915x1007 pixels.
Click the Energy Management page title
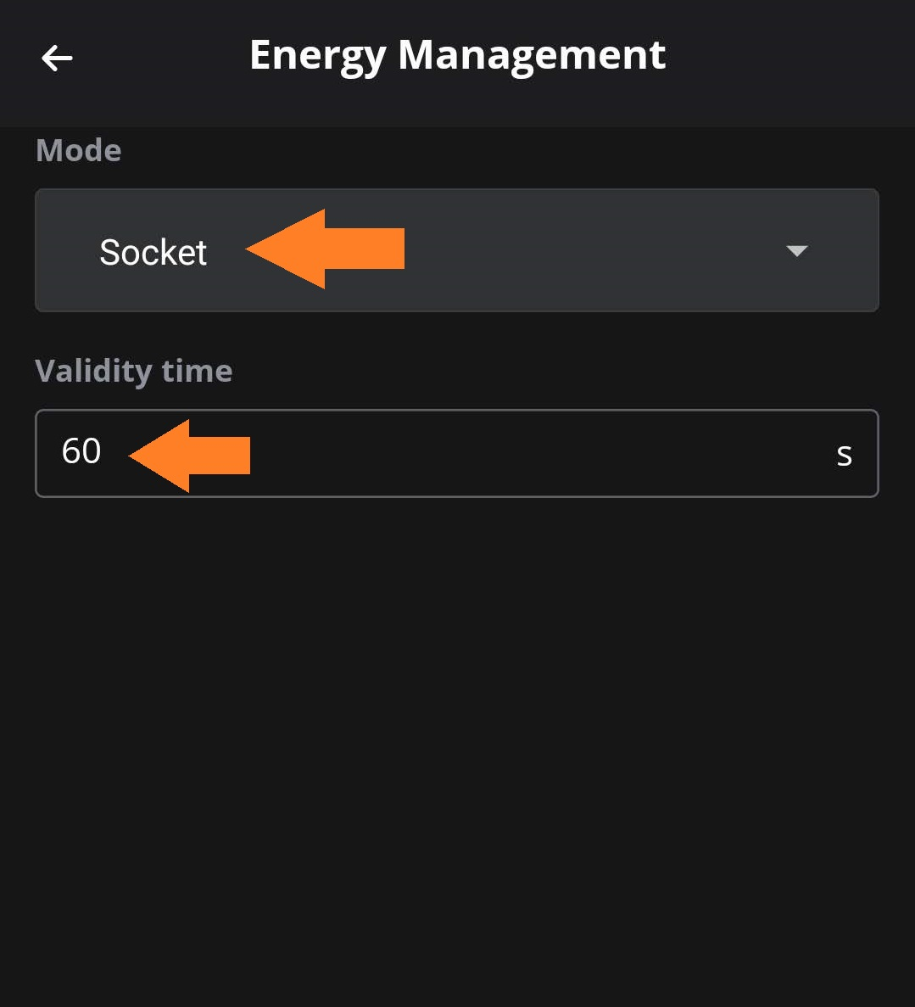coord(457,56)
